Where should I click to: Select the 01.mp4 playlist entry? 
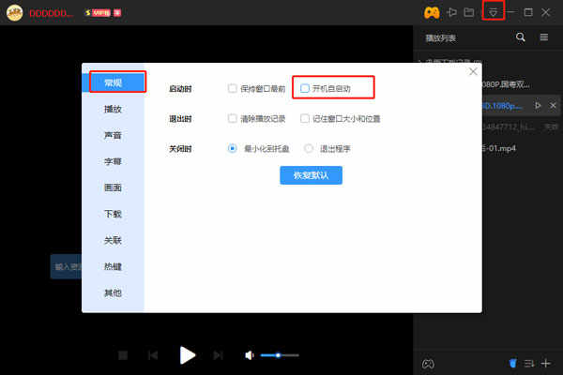click(x=499, y=148)
